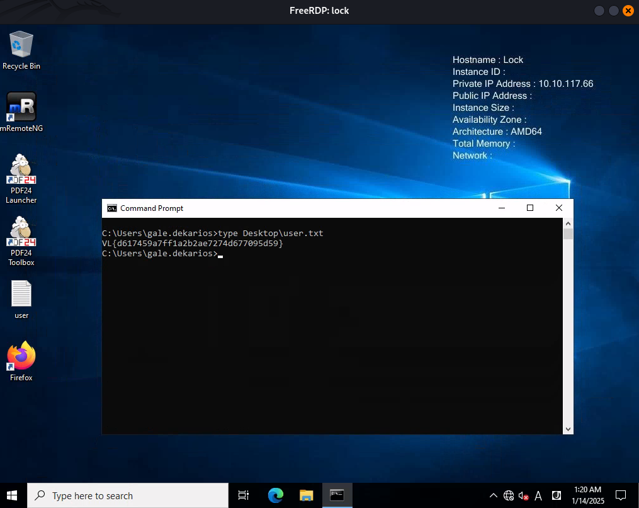Click the Command Prompt scroll-down arrow
Image resolution: width=639 pixels, height=508 pixels.
(x=568, y=429)
